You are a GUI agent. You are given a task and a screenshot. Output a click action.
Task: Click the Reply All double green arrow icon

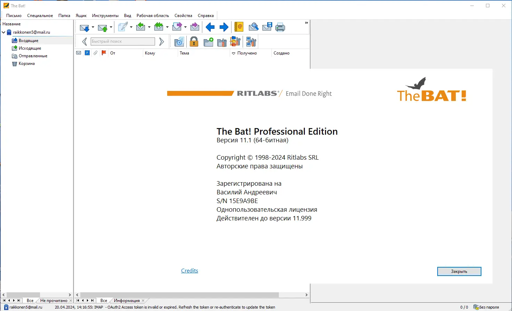point(159,27)
